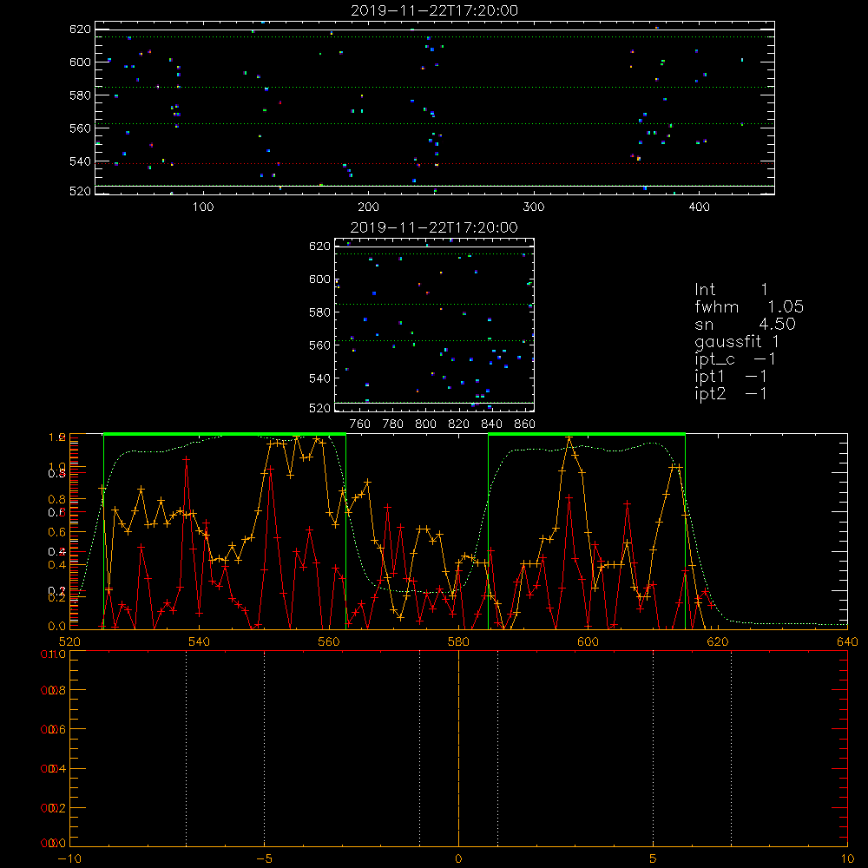Viewport: 868px width, 868px height.
Task: Click x-axis label 560 of profile plot
Action: pos(329,641)
